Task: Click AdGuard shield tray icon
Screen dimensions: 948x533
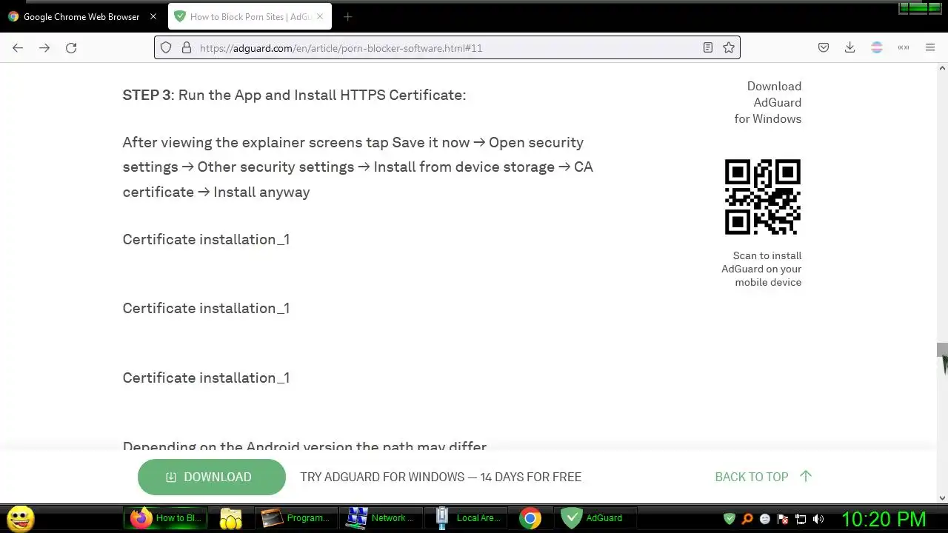Action: click(730, 519)
